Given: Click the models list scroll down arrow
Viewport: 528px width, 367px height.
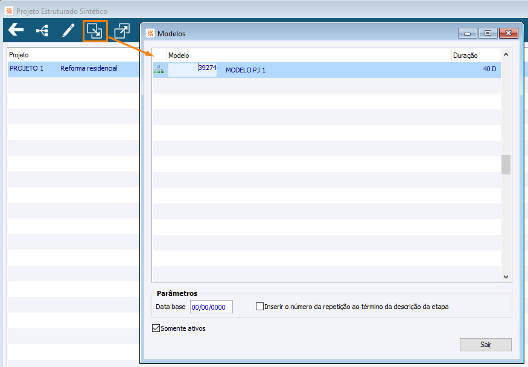Looking at the screenshot, I should pyautogui.click(x=506, y=277).
